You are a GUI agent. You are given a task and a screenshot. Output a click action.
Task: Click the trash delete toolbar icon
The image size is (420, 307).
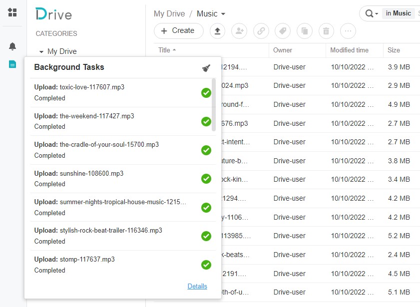(x=326, y=31)
